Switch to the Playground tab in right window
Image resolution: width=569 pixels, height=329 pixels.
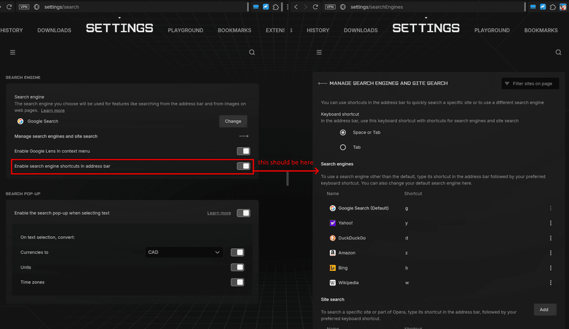[x=492, y=30]
